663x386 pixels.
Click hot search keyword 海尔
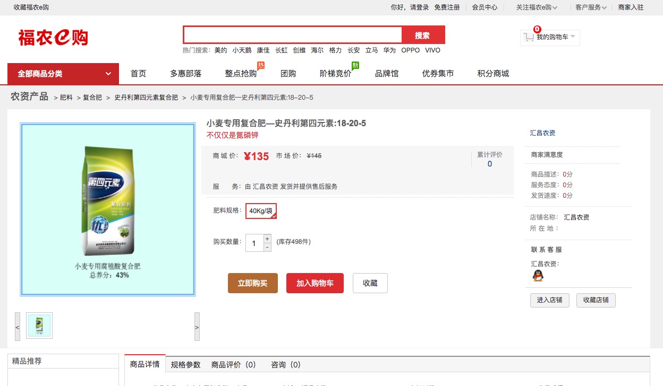(318, 50)
